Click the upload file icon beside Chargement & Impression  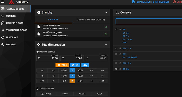tap(133, 2)
